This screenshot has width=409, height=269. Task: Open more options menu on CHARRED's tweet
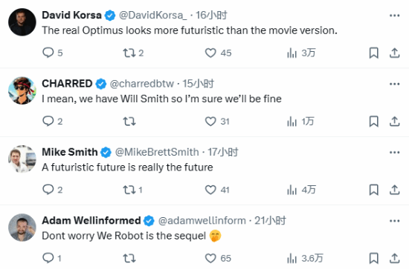(x=394, y=84)
